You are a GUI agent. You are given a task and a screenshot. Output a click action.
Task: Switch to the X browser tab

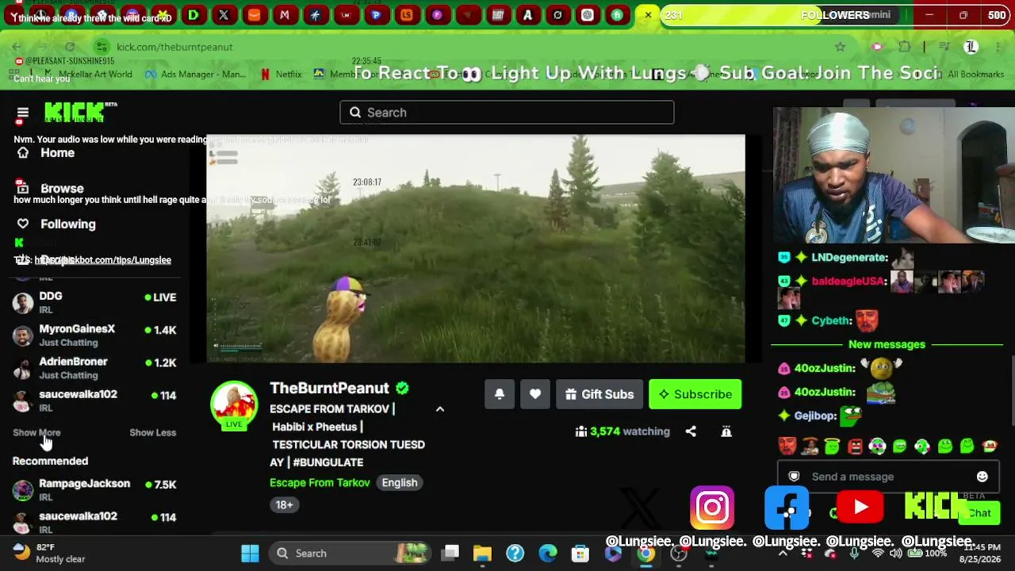coord(224,15)
